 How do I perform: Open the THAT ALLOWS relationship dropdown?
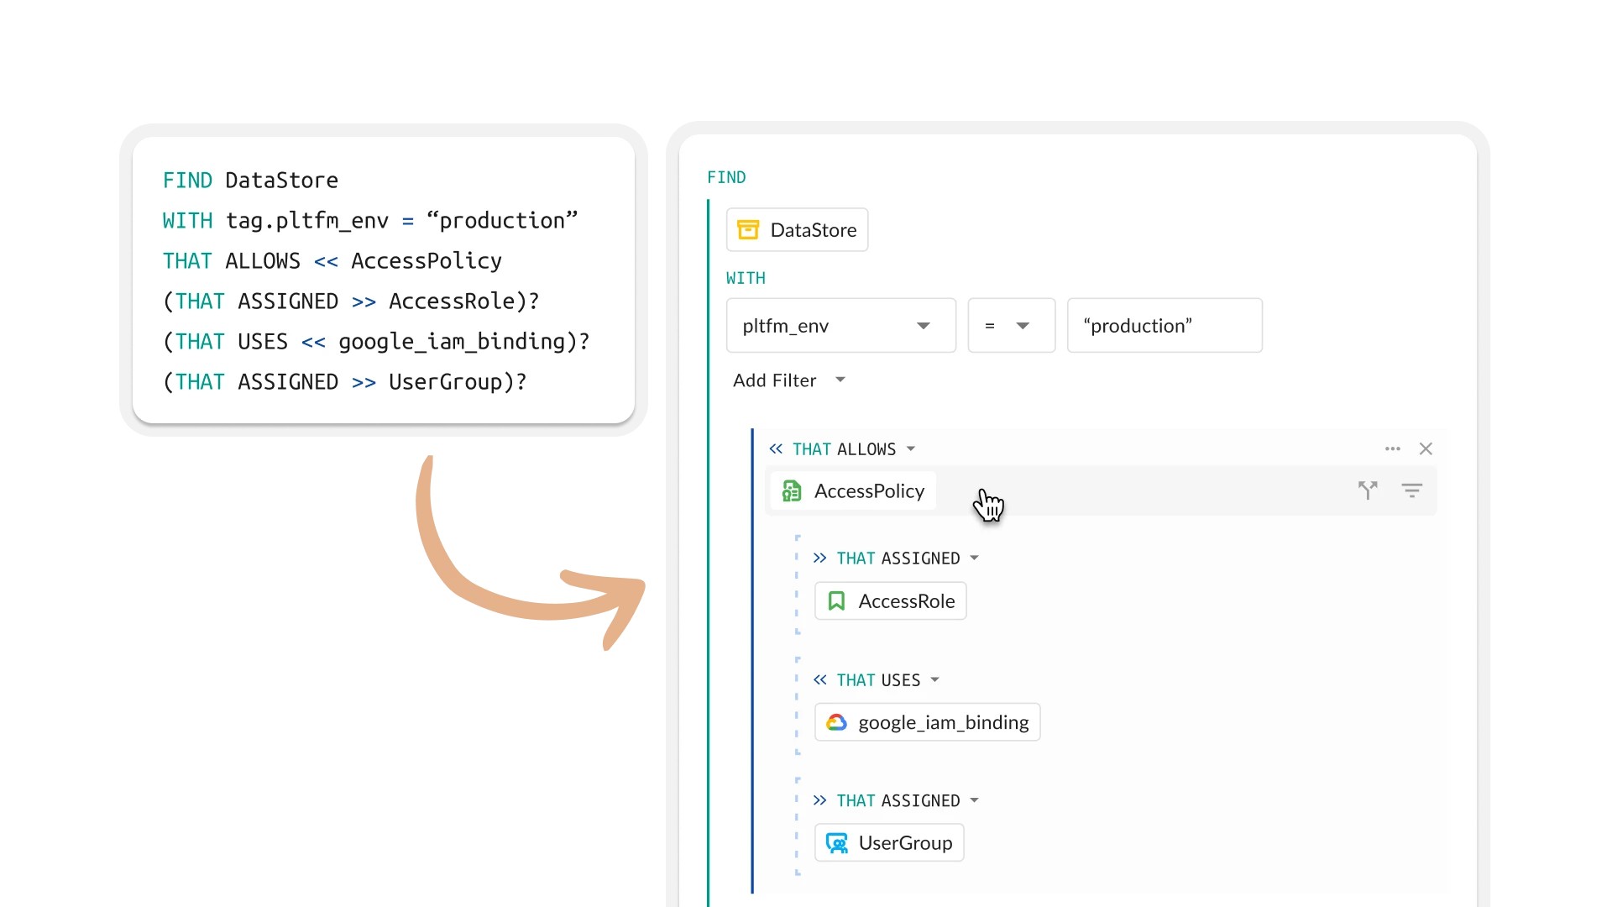[911, 449]
